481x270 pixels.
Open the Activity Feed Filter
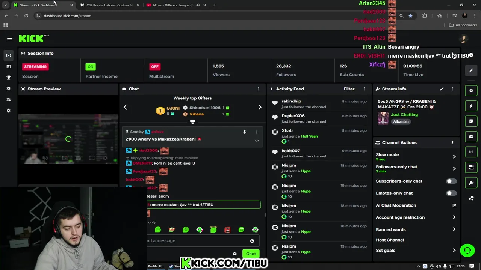(349, 89)
